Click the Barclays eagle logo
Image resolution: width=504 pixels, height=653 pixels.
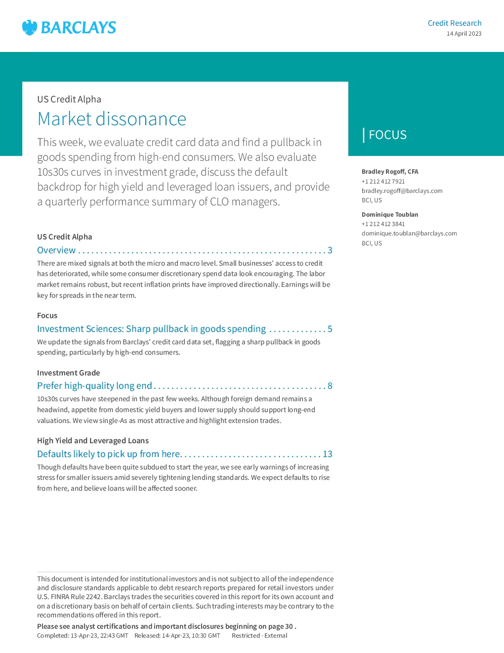click(30, 27)
